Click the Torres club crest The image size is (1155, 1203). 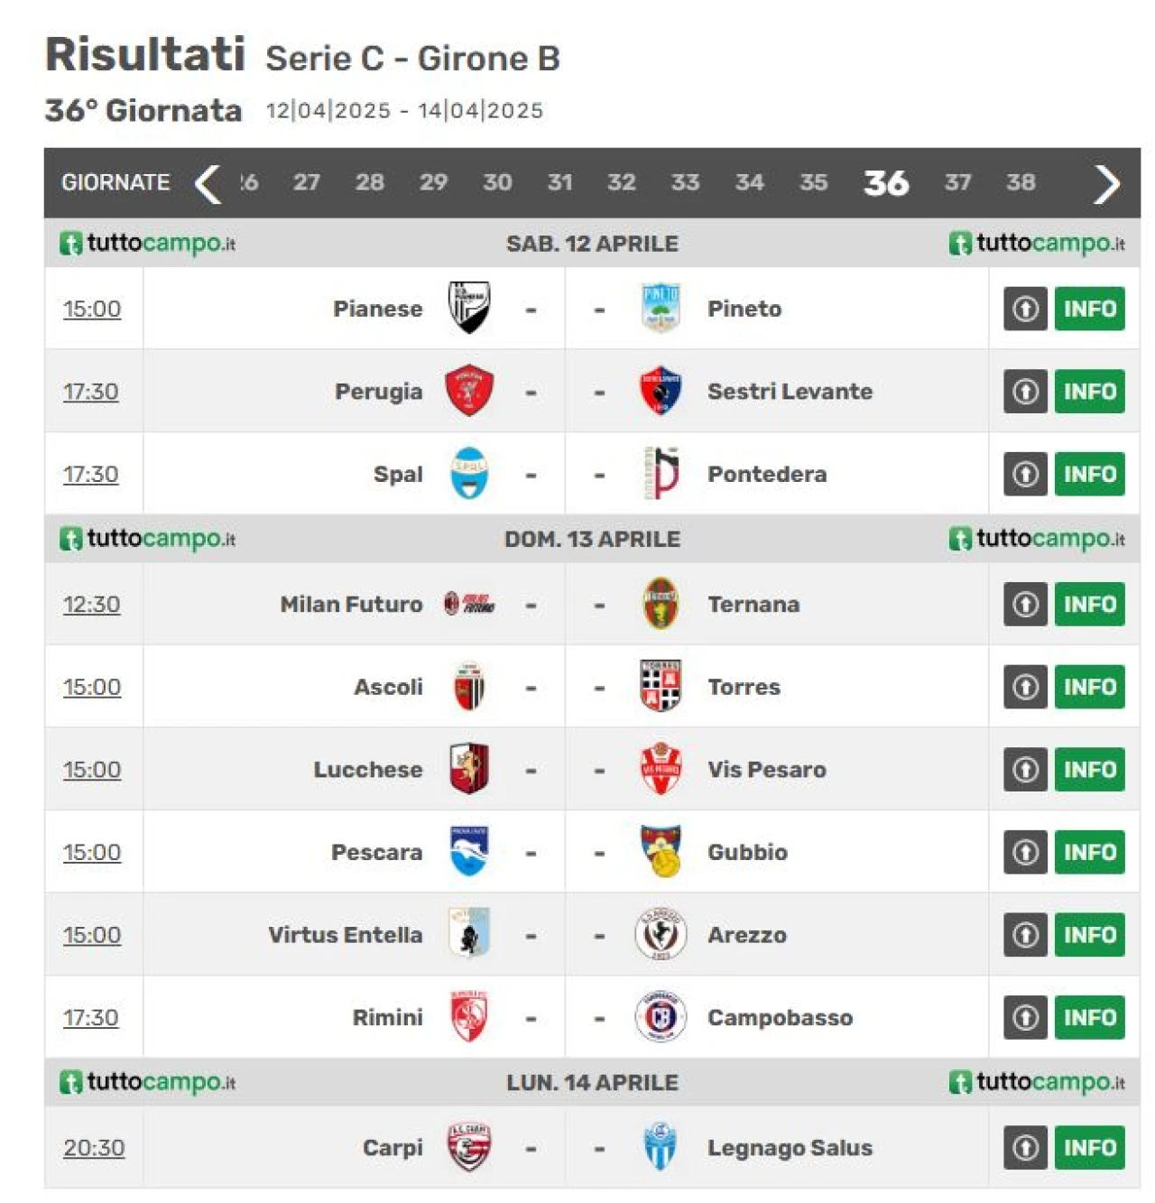pos(661,686)
